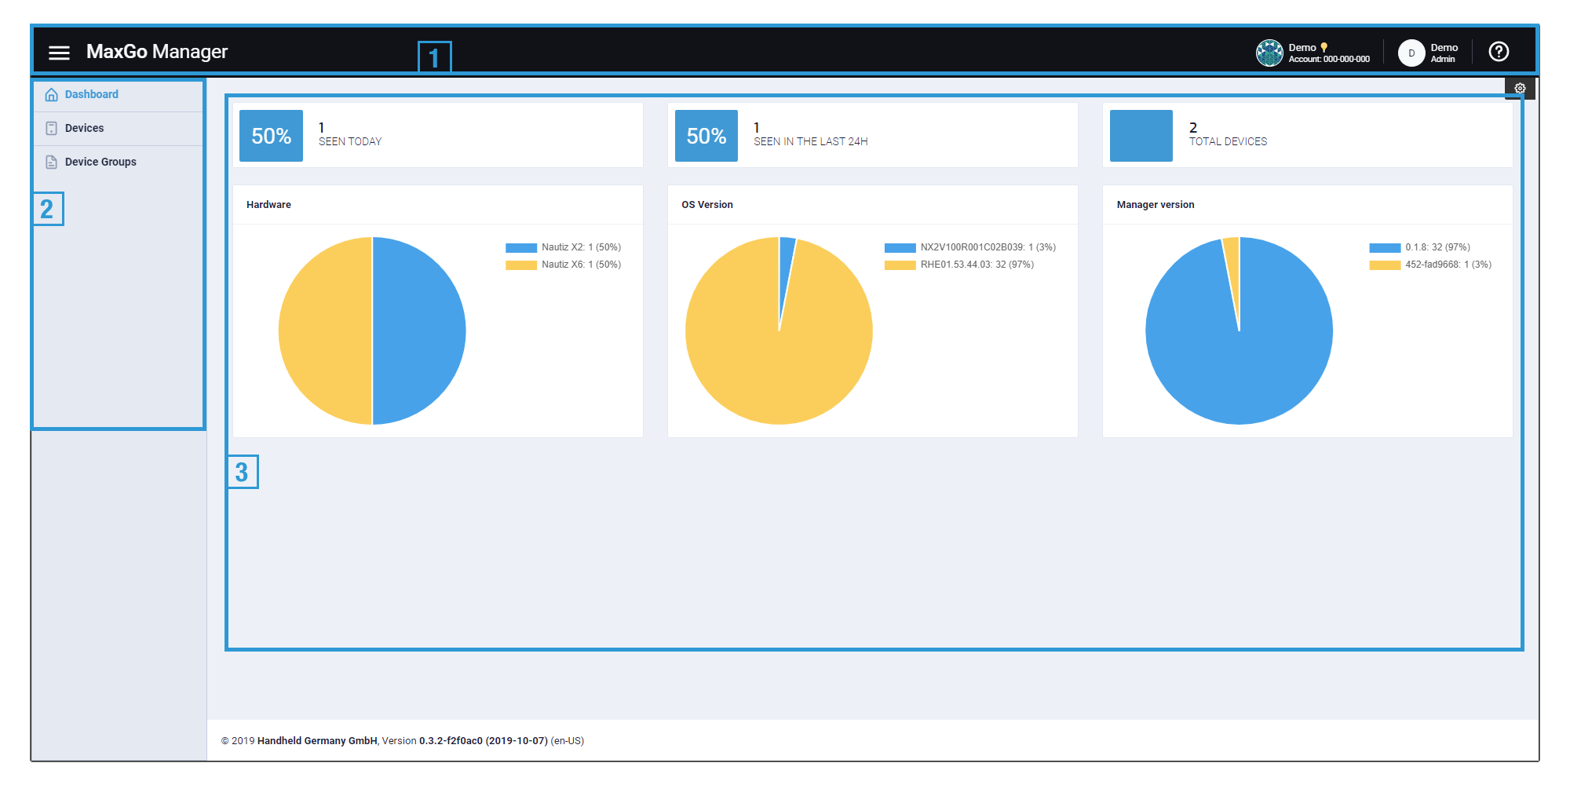Click the user avatar labeled D
The image size is (1570, 785).
1411,53
